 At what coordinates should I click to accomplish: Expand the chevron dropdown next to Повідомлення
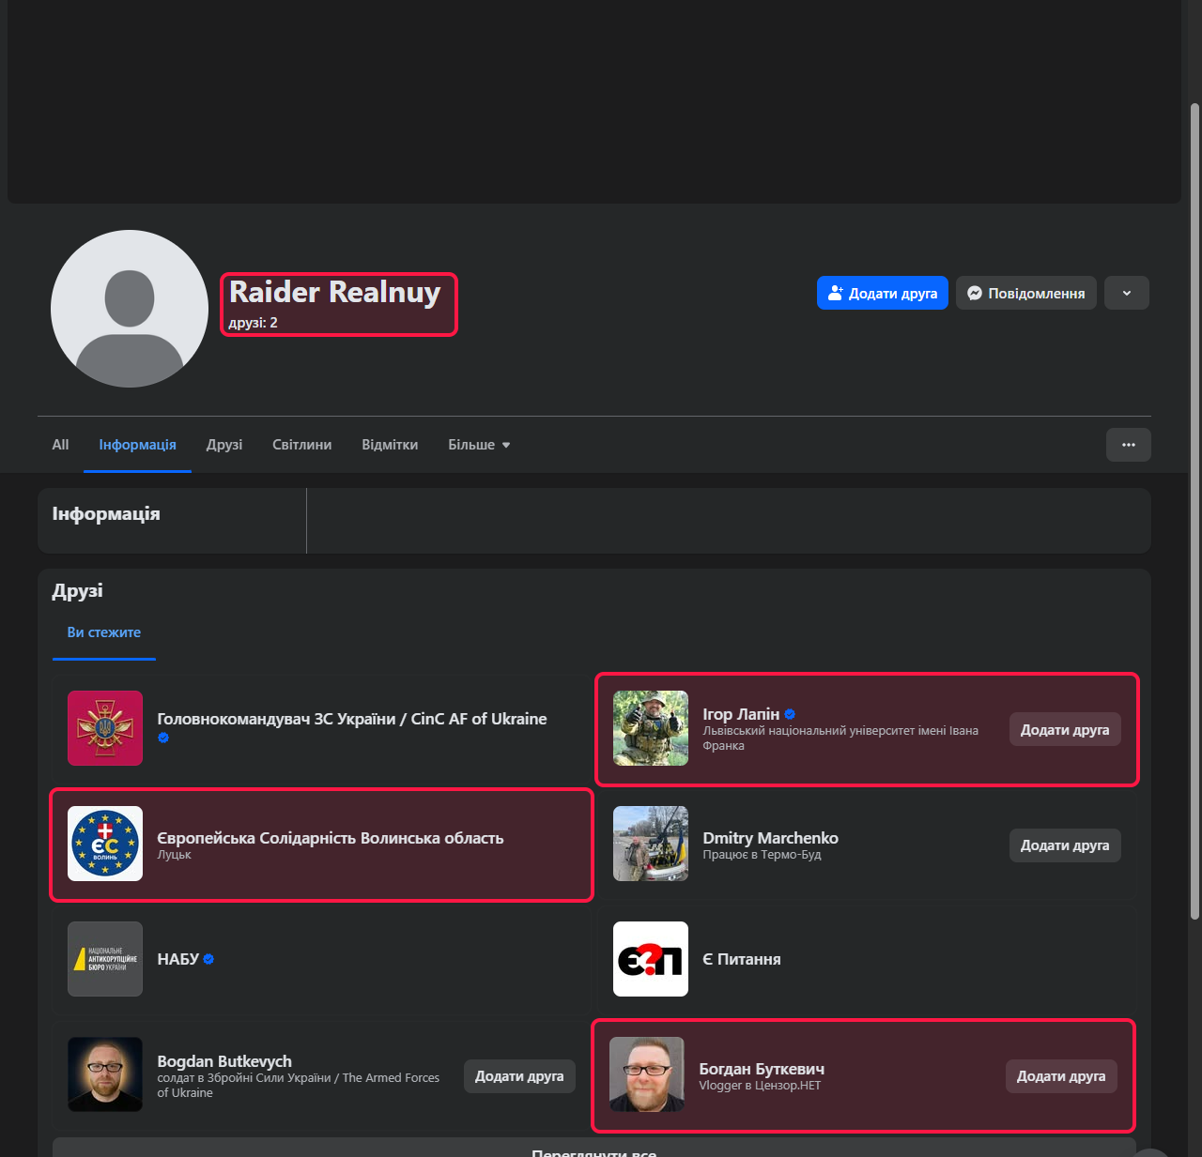(1127, 293)
